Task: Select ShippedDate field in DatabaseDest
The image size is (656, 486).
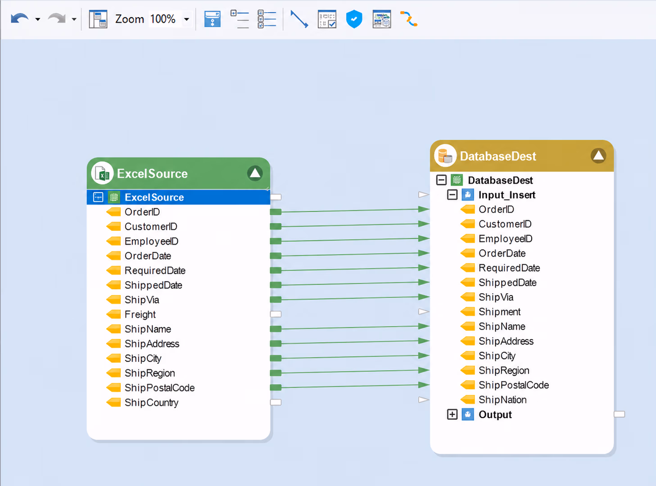Action: tap(507, 282)
